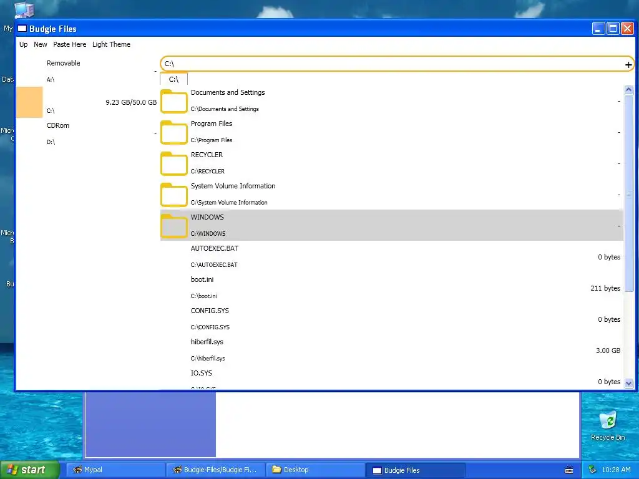Click the plus icon in address bar
Screen dimensions: 639x479
click(628, 64)
